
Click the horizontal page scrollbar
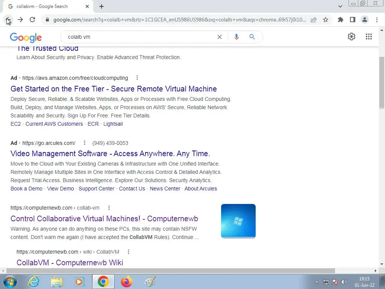(171, 271)
